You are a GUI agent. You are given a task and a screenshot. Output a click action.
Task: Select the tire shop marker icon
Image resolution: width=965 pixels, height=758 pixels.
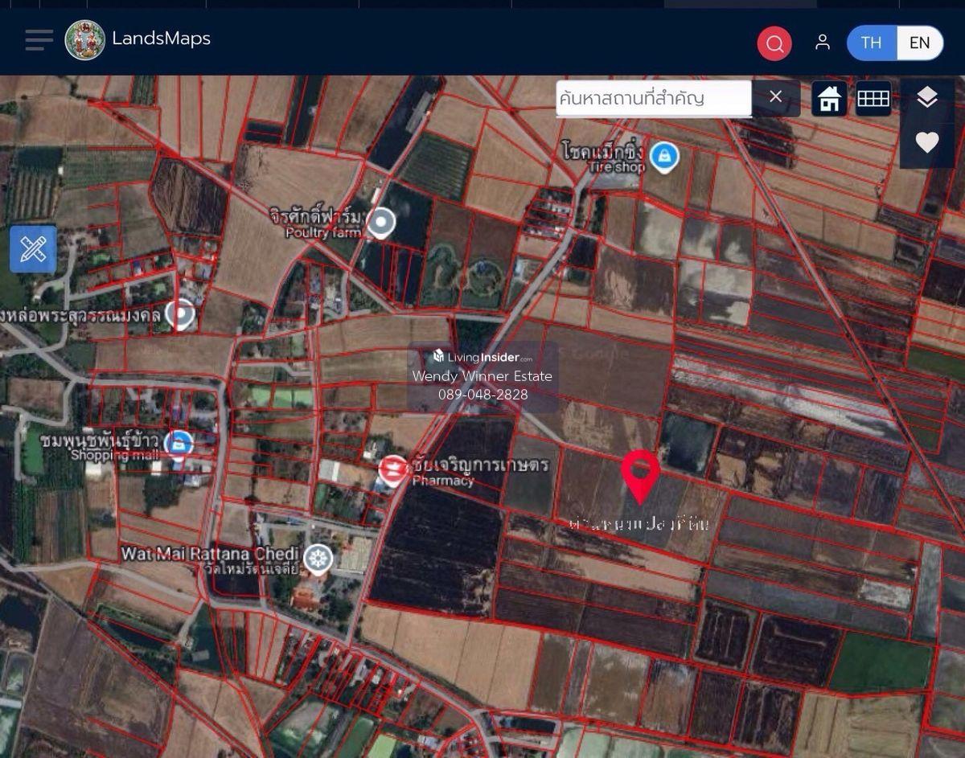pos(663,155)
